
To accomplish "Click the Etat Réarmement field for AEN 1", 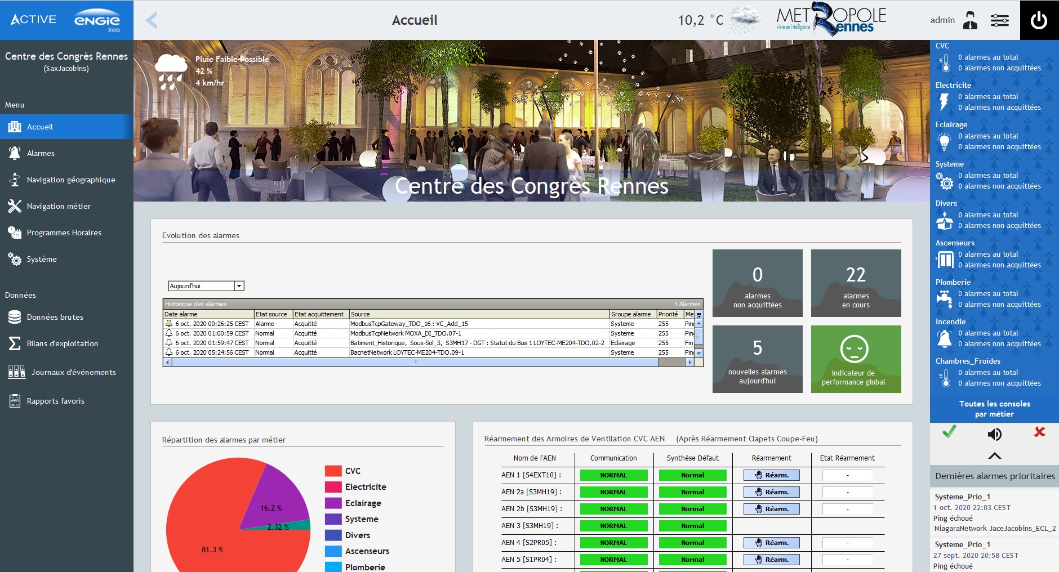I will pos(848,475).
